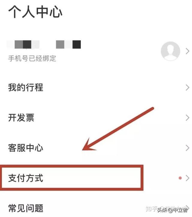The height and width of the screenshot is (217, 192).
Task: Click the 个人中心 page title
Action: (x=35, y=12)
